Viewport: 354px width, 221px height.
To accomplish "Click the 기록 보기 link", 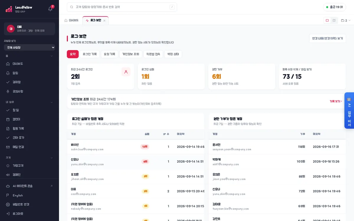I will point(336,101).
